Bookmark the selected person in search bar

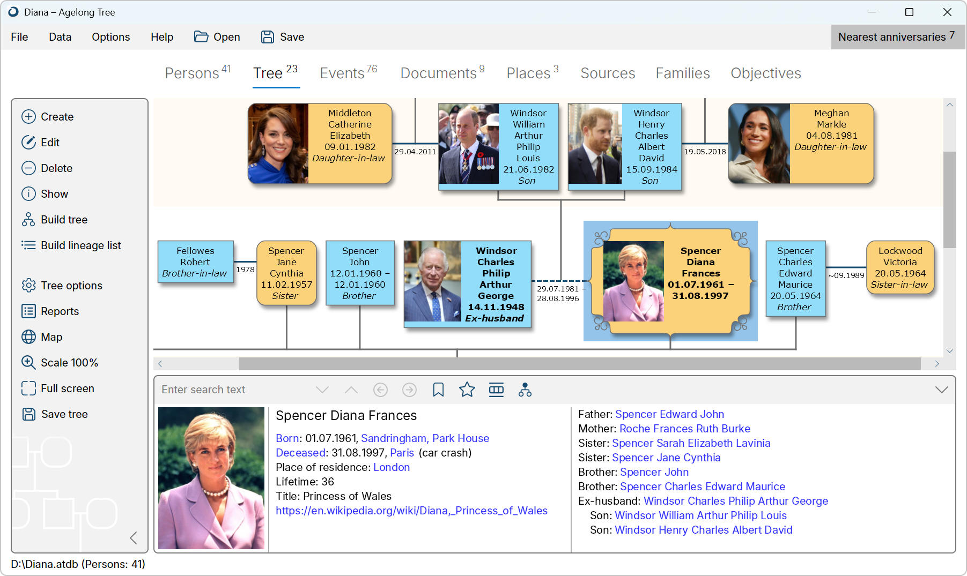pos(439,390)
